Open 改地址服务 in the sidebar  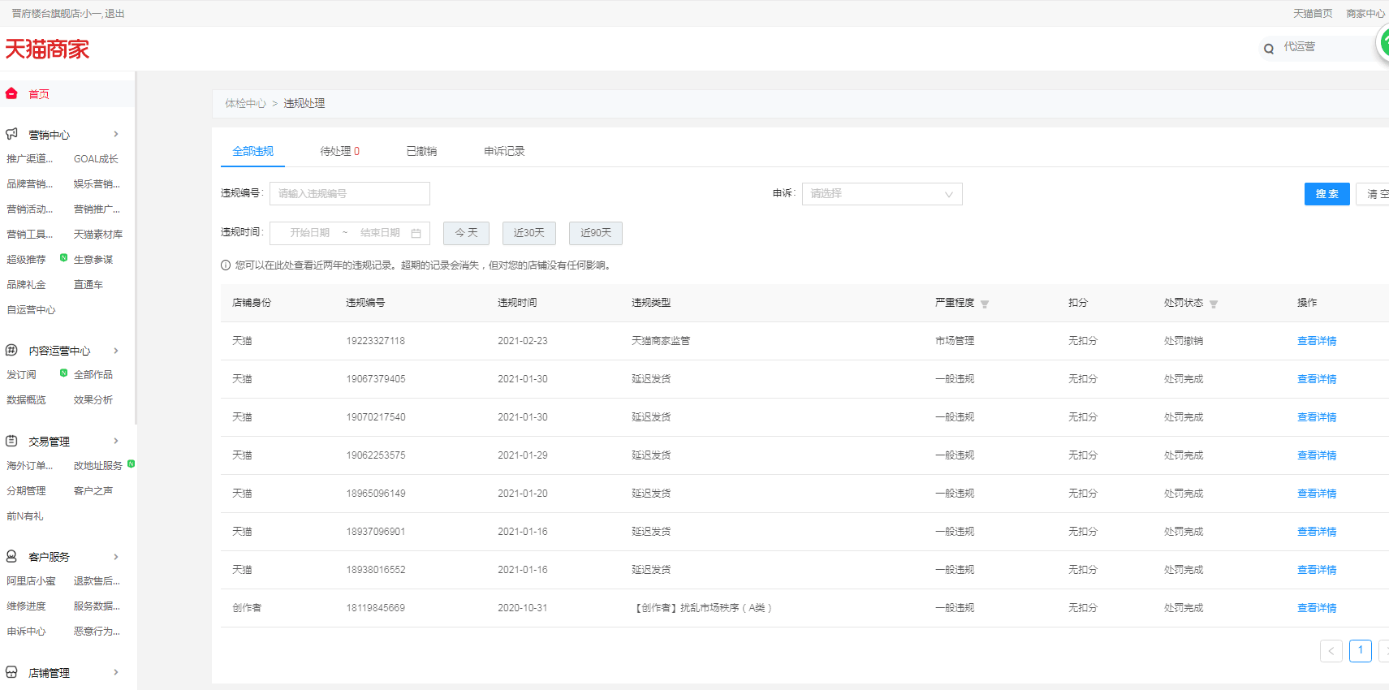97,466
